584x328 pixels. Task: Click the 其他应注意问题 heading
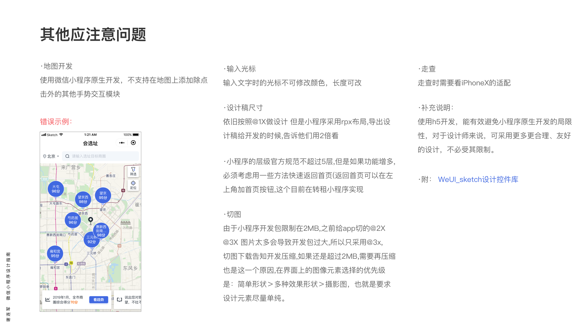(93, 34)
